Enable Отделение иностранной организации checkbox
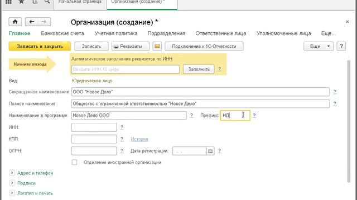The width and height of the screenshot is (357, 200). (x=74, y=162)
